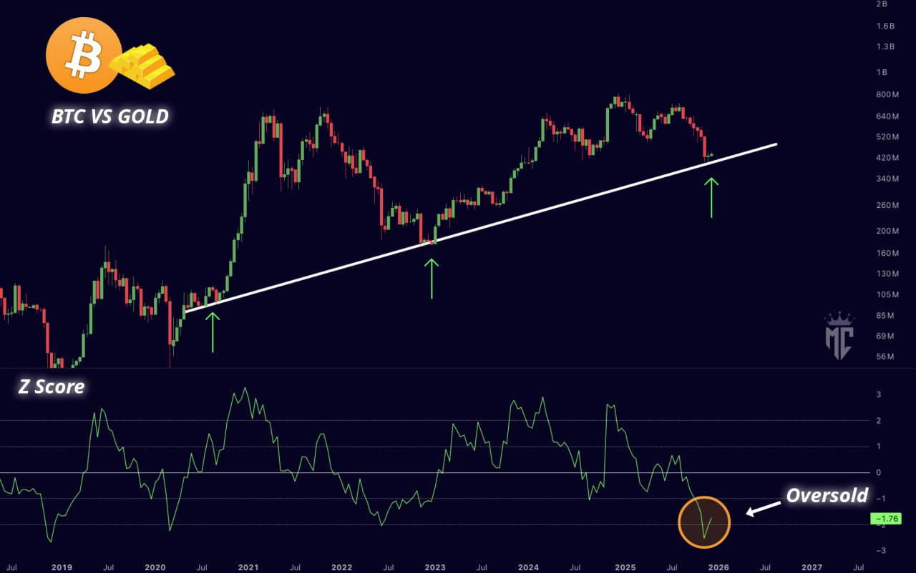This screenshot has width=916, height=573.
Task: Click the white ascending trendline
Action: coord(480,228)
